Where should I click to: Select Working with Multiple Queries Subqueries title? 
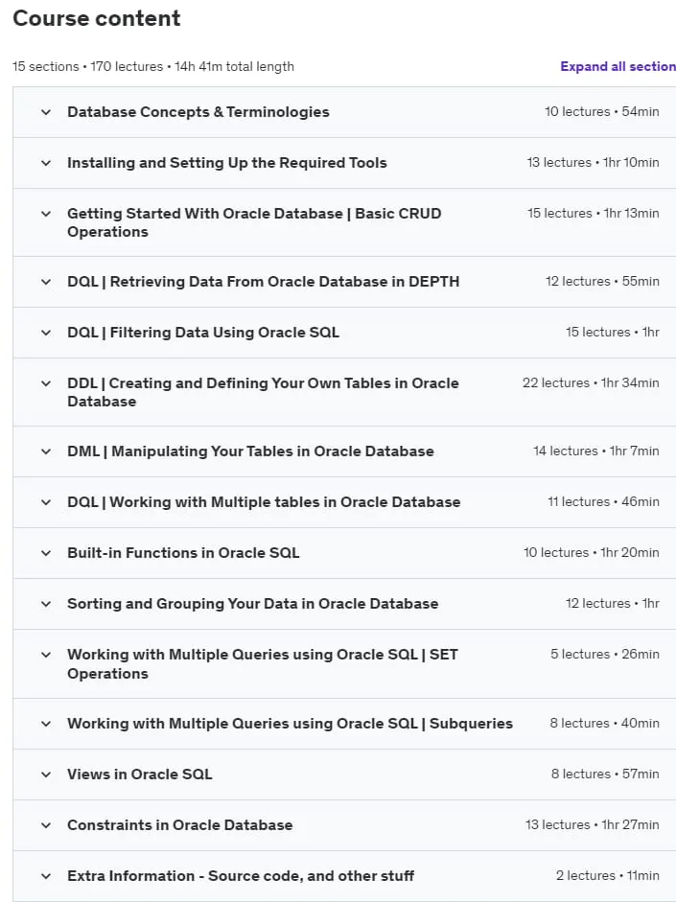290,724
